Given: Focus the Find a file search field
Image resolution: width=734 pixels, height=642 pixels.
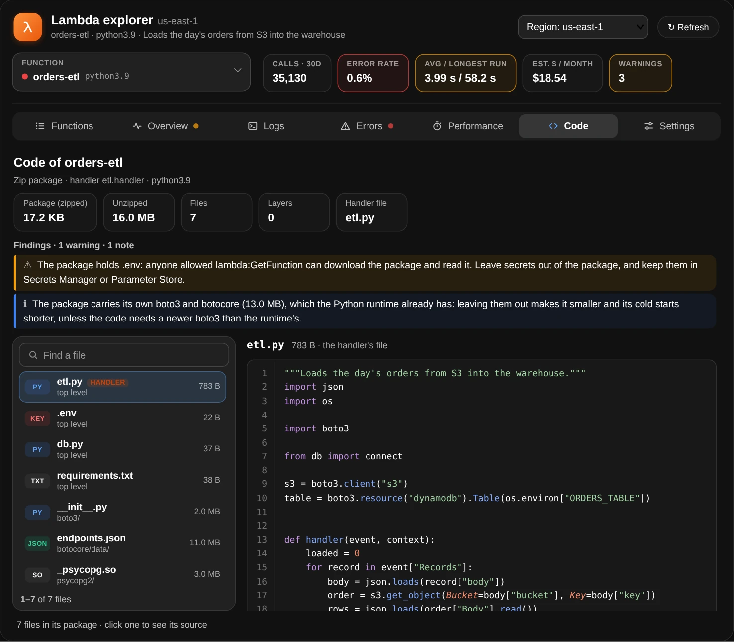Looking at the screenshot, I should click(x=124, y=355).
